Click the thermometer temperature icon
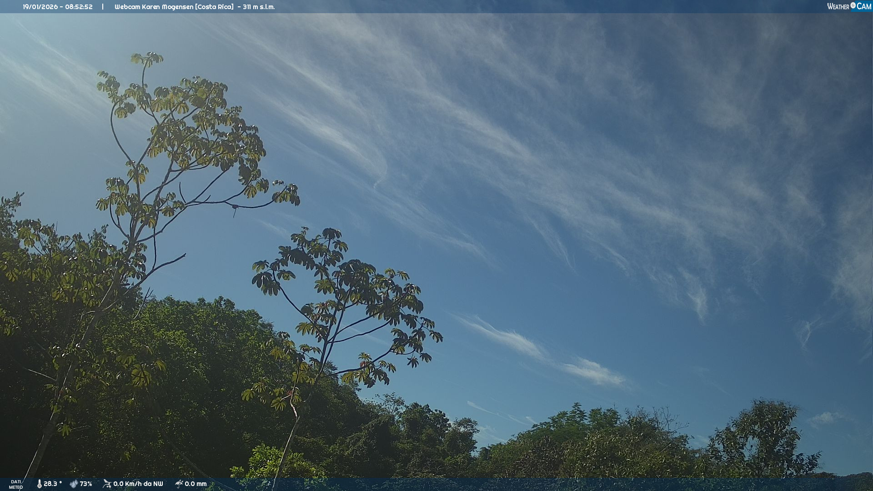The height and width of the screenshot is (491, 873). 39,484
